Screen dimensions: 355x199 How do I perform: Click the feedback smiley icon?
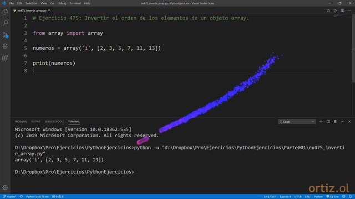click(x=344, y=197)
